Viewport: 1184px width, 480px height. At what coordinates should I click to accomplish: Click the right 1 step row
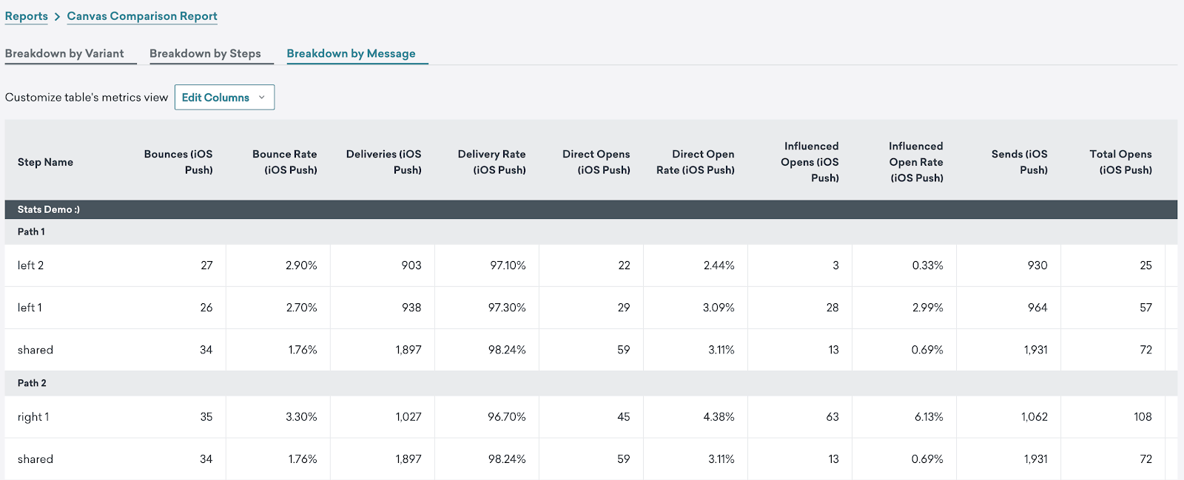pyautogui.click(x=591, y=417)
